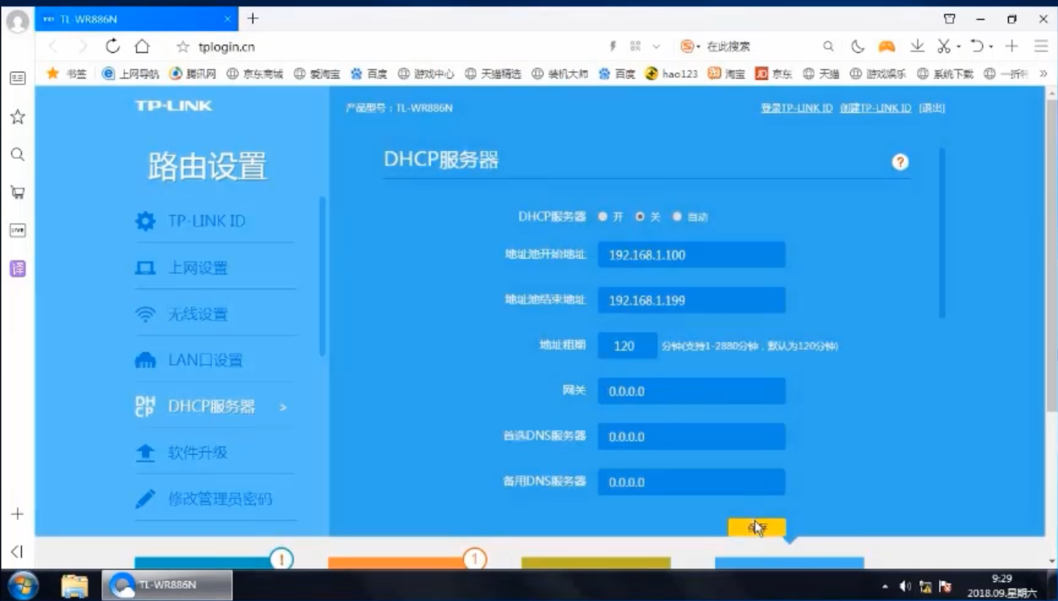
Task: Select the 关 radio to disable DHCP
Action: pos(640,217)
